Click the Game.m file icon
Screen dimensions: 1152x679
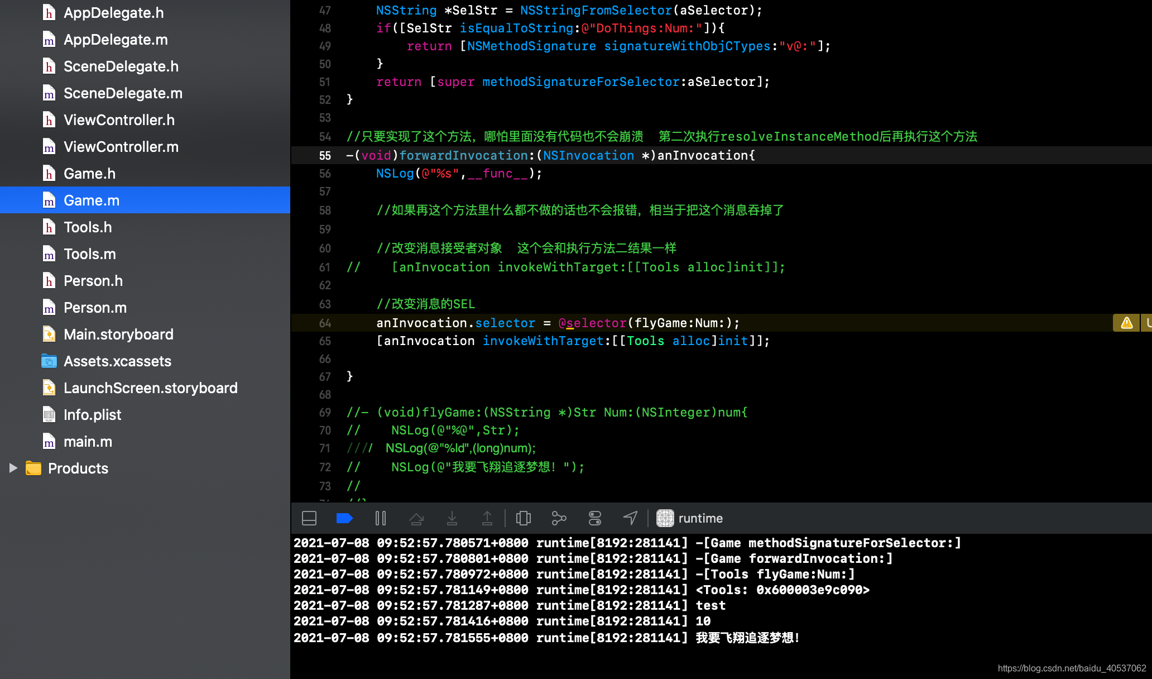coord(49,200)
